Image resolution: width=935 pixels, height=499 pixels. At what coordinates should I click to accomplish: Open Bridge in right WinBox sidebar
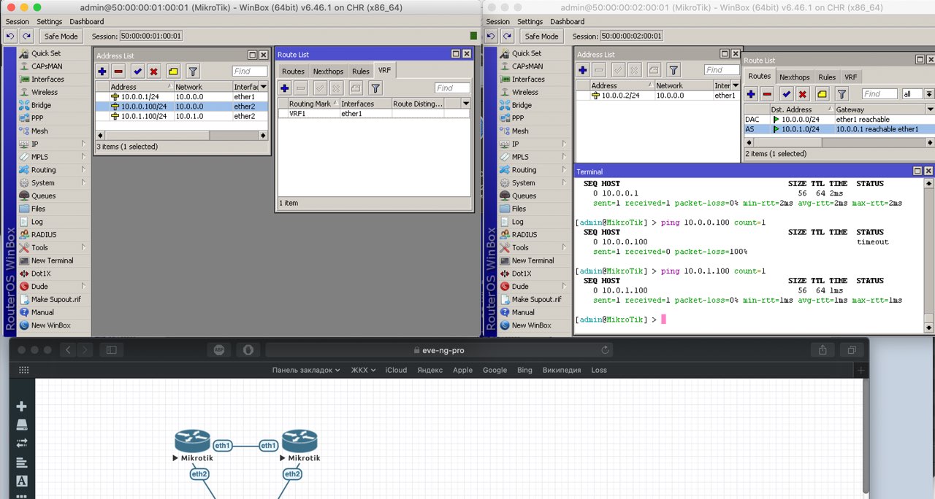point(522,106)
